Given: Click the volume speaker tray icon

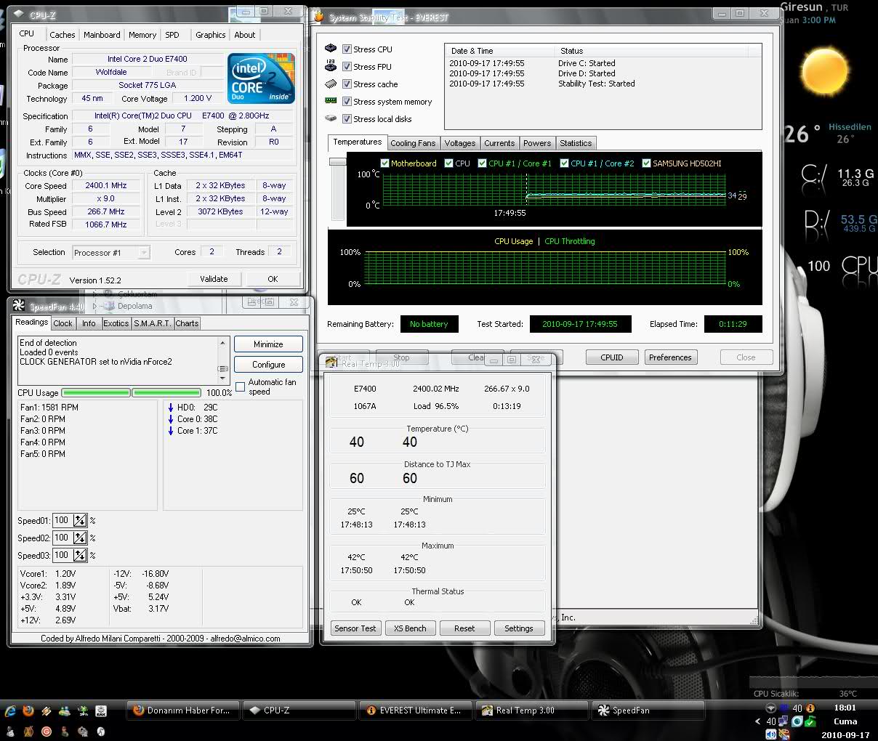Looking at the screenshot, I should (x=773, y=734).
